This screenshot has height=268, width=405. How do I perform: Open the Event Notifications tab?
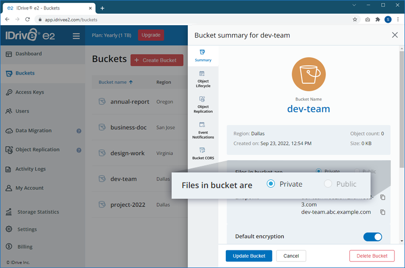pyautogui.click(x=202, y=130)
